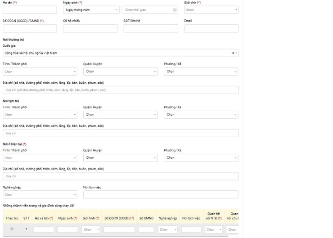333x238 pixels.
Task: Clear the selected Quốc gia with the x icon
Action: (x=233, y=53)
